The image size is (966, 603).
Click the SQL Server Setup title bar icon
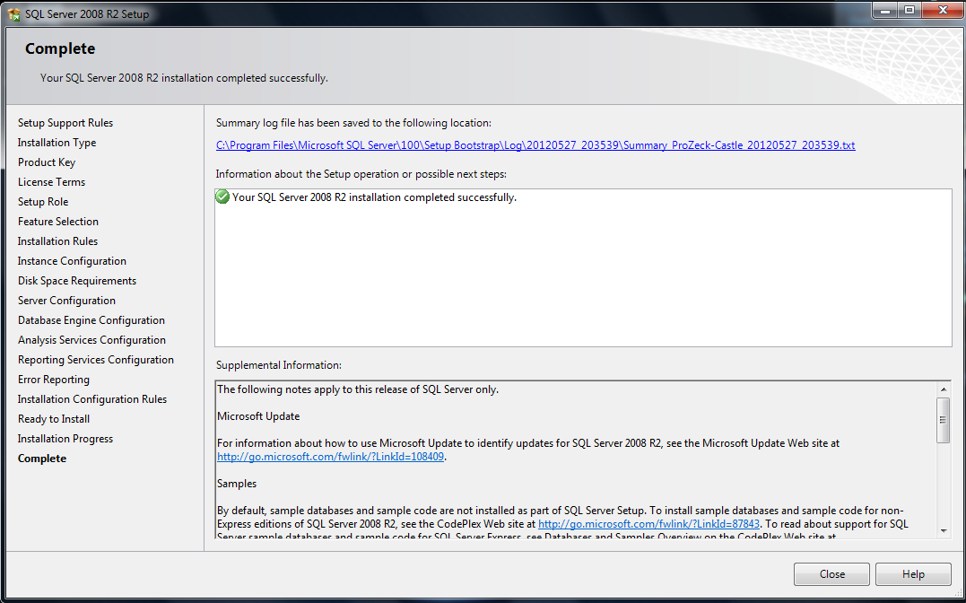13,13
